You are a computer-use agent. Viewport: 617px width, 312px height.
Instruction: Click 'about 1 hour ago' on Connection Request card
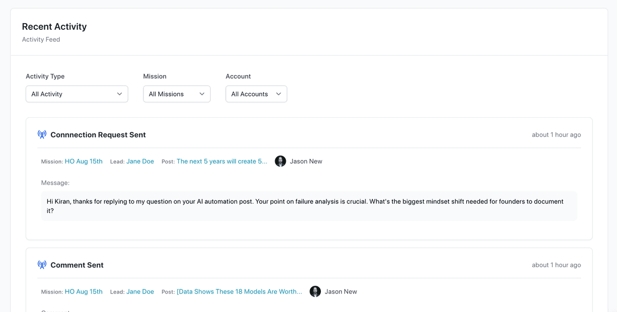click(556, 135)
